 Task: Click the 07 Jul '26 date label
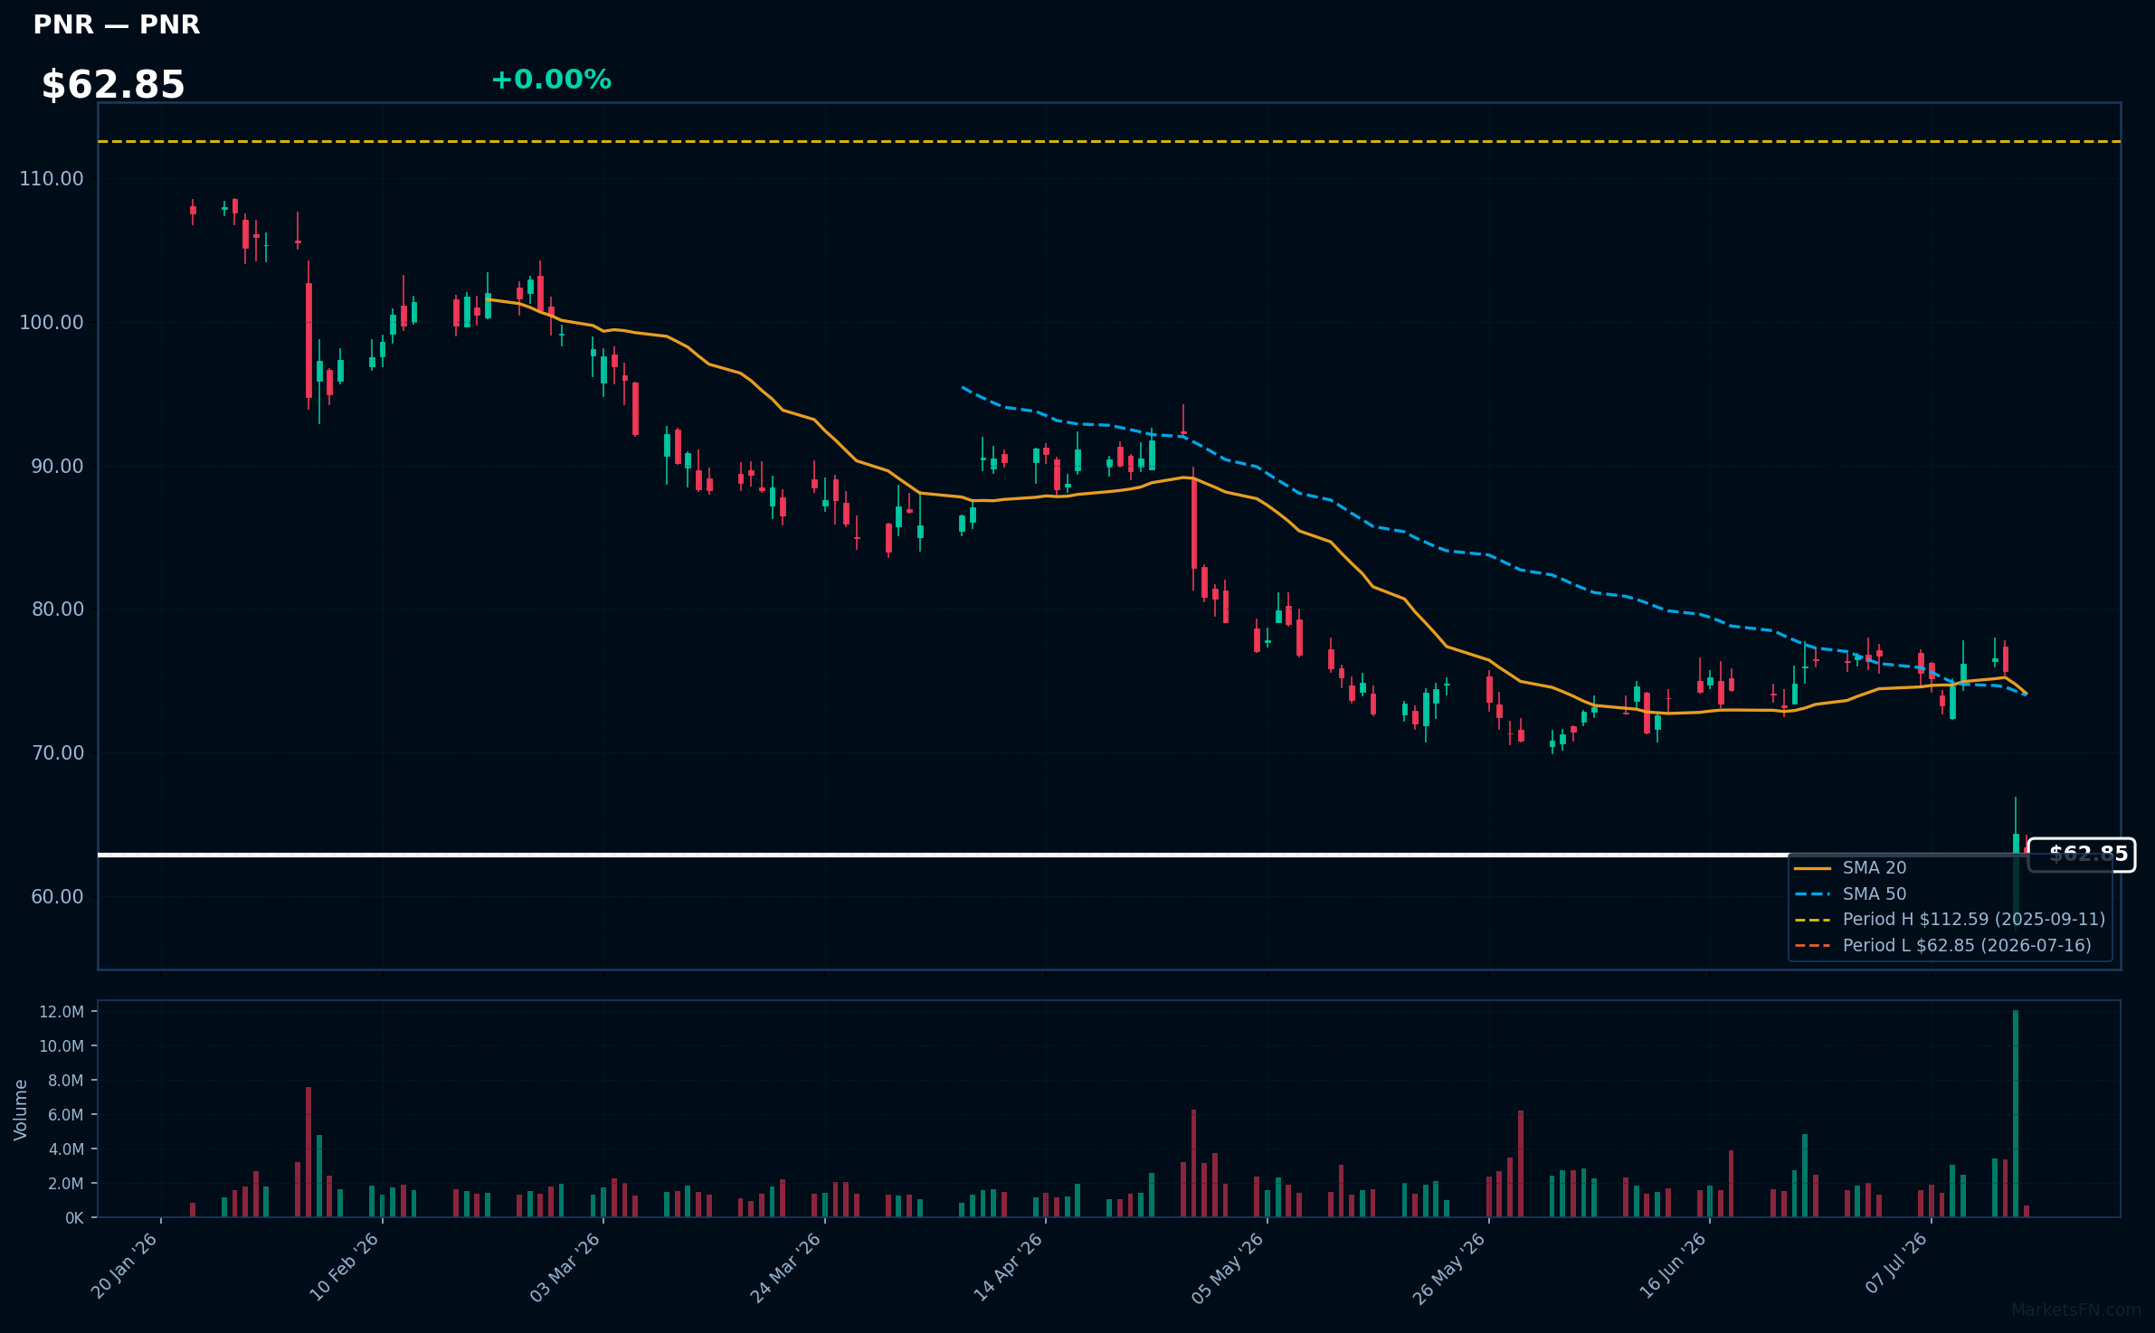click(x=1897, y=1262)
